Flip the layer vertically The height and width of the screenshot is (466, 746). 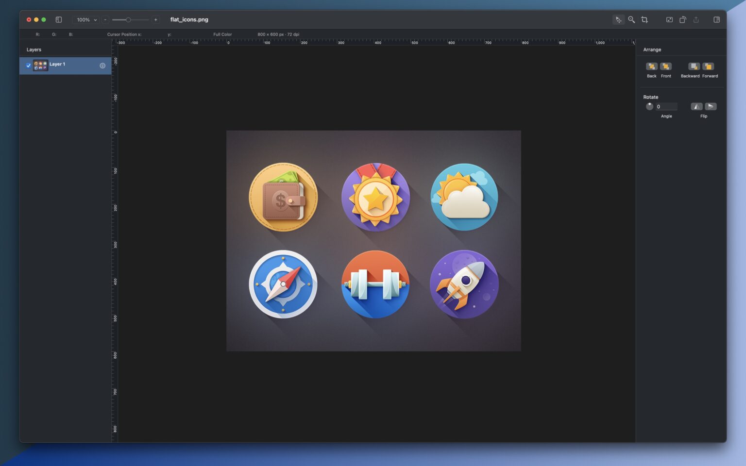pyautogui.click(x=711, y=106)
